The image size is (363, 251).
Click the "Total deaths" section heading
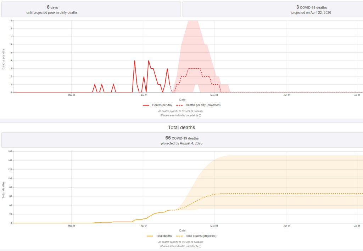[181, 127]
